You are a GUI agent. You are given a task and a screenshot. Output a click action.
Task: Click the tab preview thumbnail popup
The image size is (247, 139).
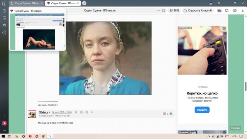coord(37,32)
